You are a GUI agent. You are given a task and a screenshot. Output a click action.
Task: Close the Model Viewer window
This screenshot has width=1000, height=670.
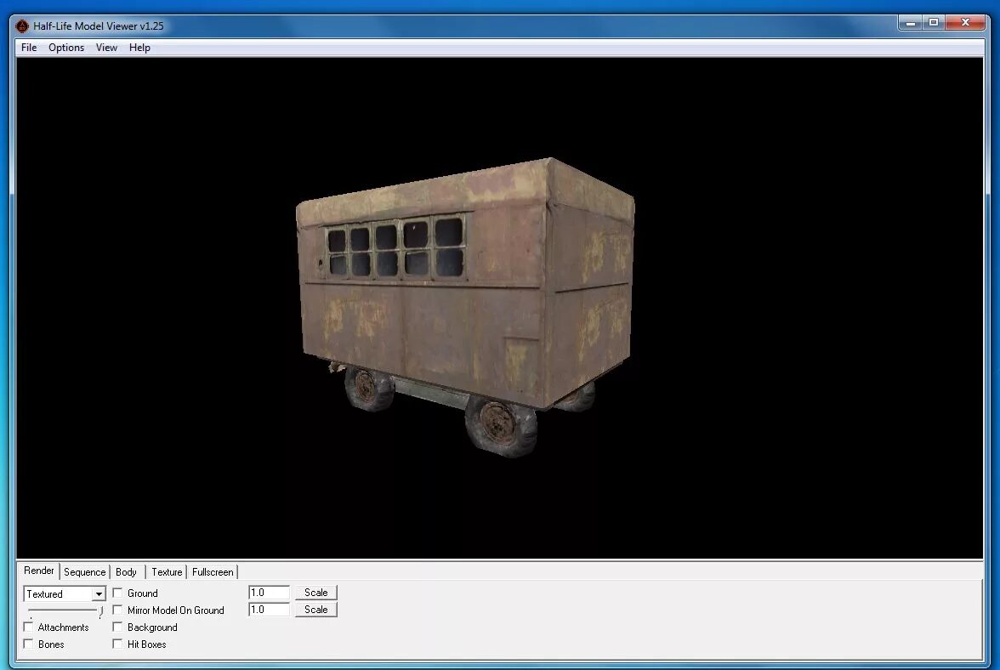pos(966,23)
